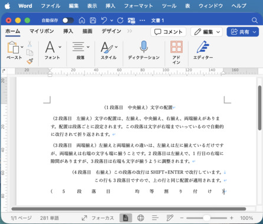Open the エディター tool
Viewport: 263px width, 224px height.
[203, 50]
